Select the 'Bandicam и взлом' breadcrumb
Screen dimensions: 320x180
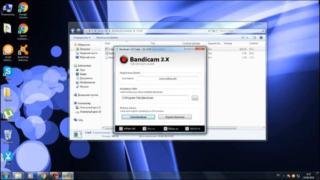click(122, 31)
